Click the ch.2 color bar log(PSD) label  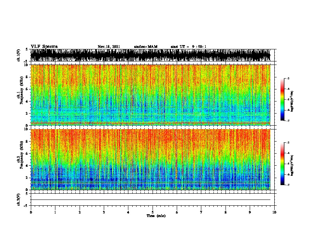(292, 165)
